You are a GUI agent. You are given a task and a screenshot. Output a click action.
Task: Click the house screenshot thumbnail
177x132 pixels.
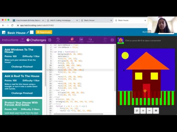click(x=121, y=41)
